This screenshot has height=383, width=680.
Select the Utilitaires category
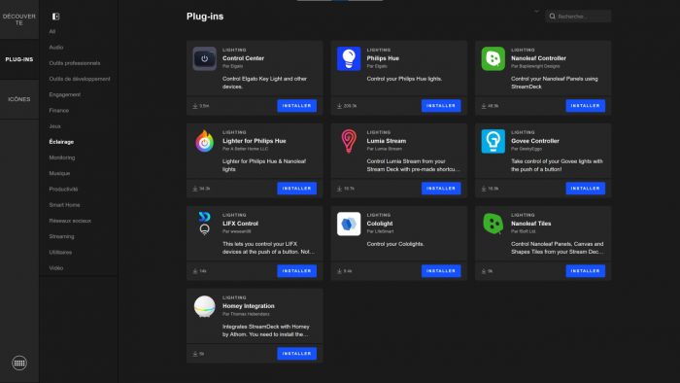click(60, 253)
